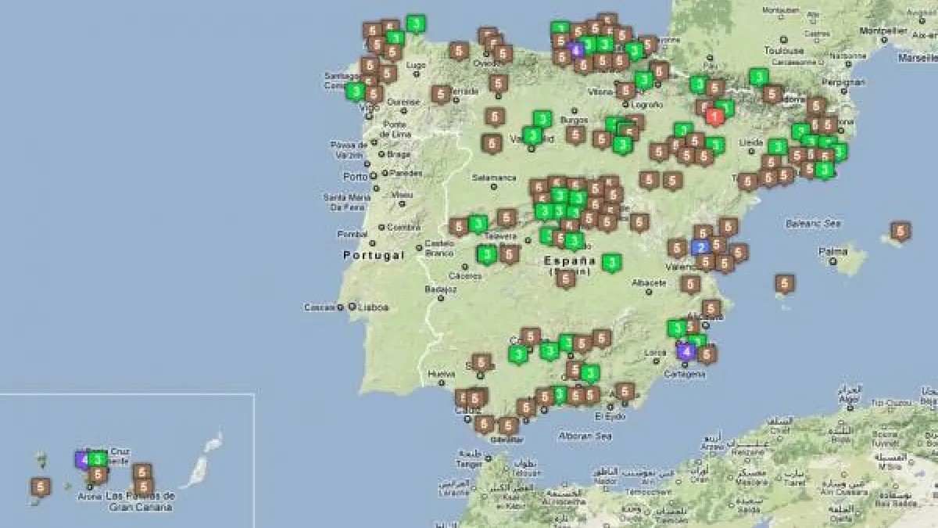This screenshot has width=938, height=528.
Task: Click the brown marker 5 on Ibiza island
Action: 785,283
